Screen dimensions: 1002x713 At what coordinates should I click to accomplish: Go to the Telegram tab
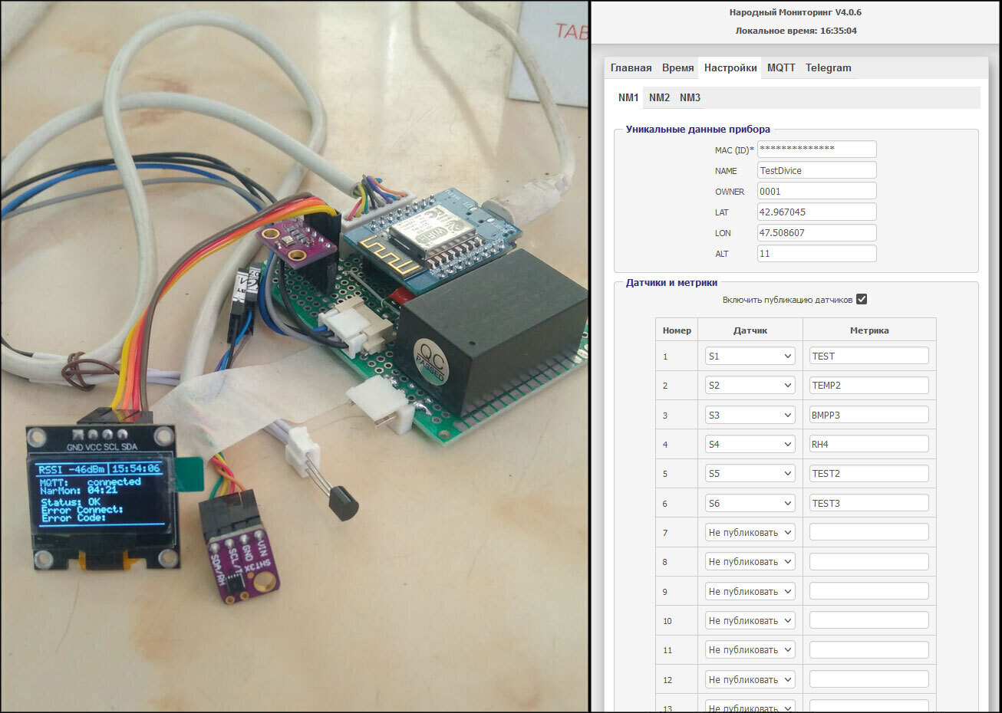(829, 67)
